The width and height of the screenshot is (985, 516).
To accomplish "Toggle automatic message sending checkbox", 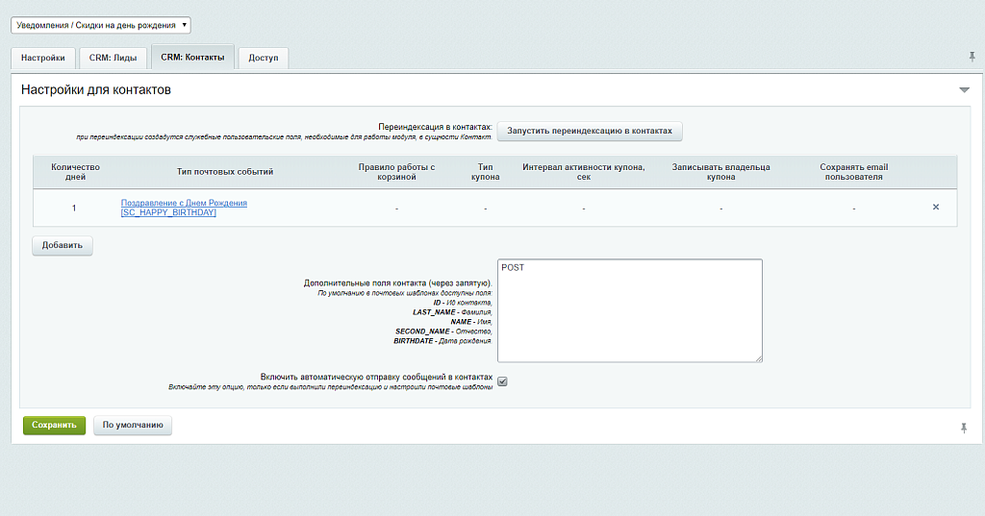I will (502, 381).
